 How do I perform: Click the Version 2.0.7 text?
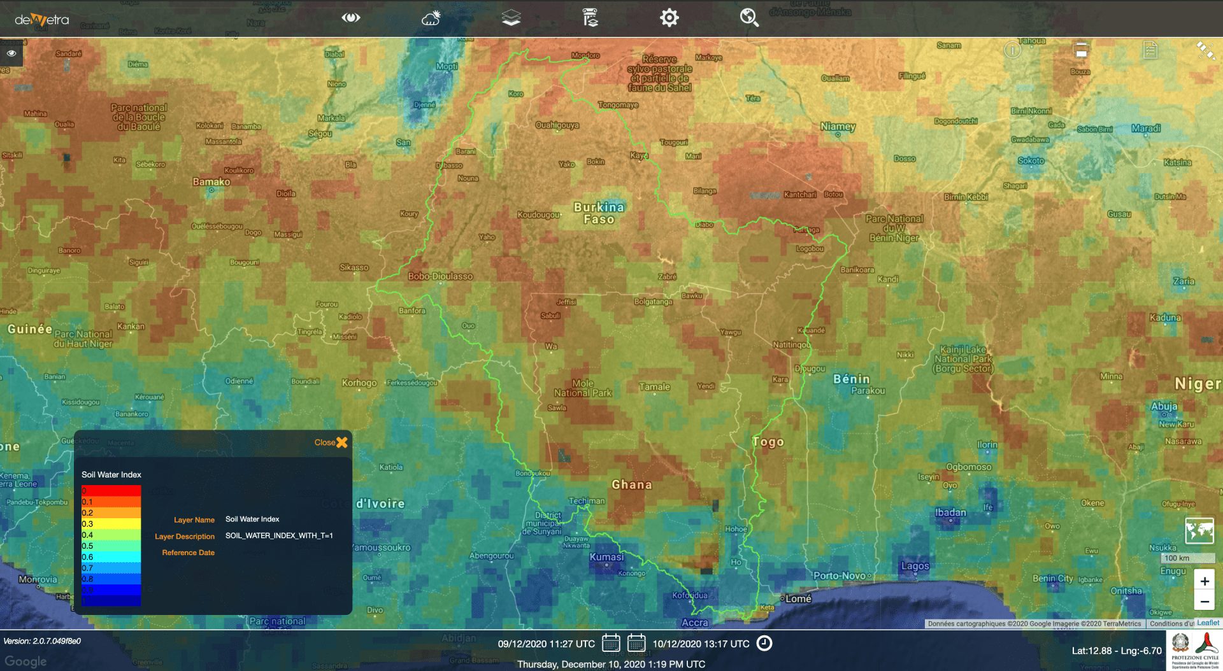[42, 641]
